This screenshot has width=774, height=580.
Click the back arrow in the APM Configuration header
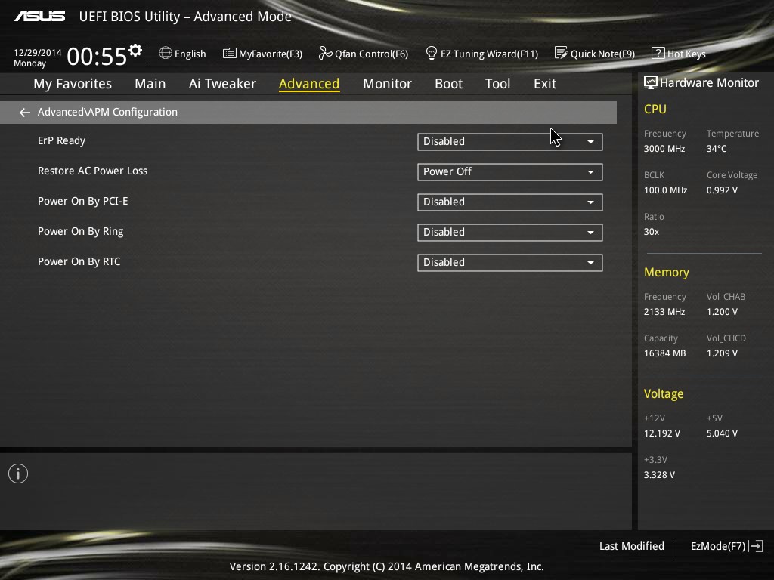click(x=25, y=113)
